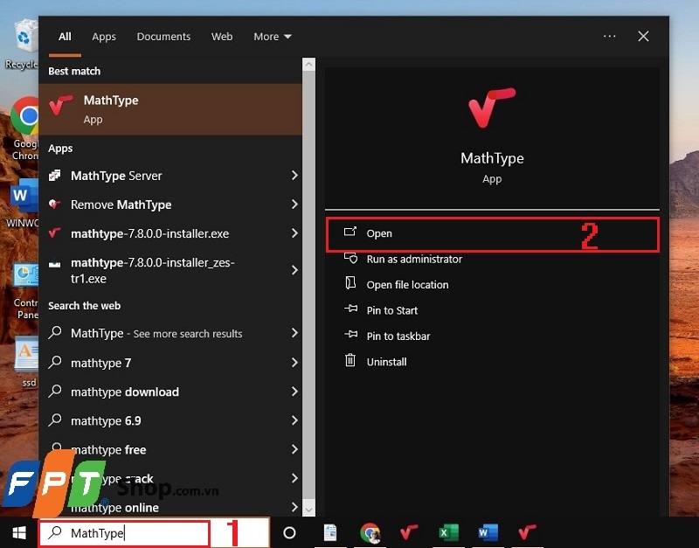
Task: Click the MathType best match icon
Action: coord(61,108)
